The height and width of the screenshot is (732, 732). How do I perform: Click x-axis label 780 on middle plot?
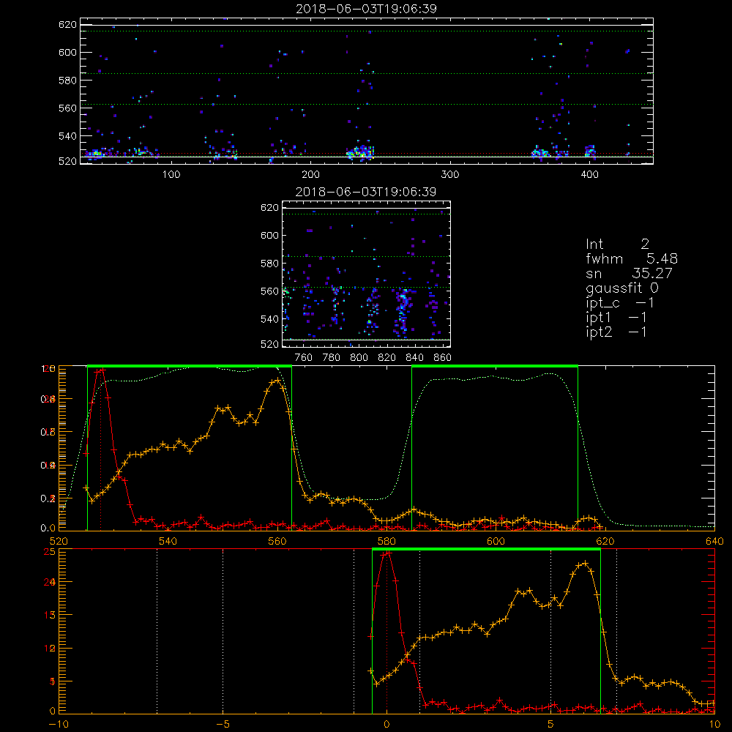coord(332,358)
